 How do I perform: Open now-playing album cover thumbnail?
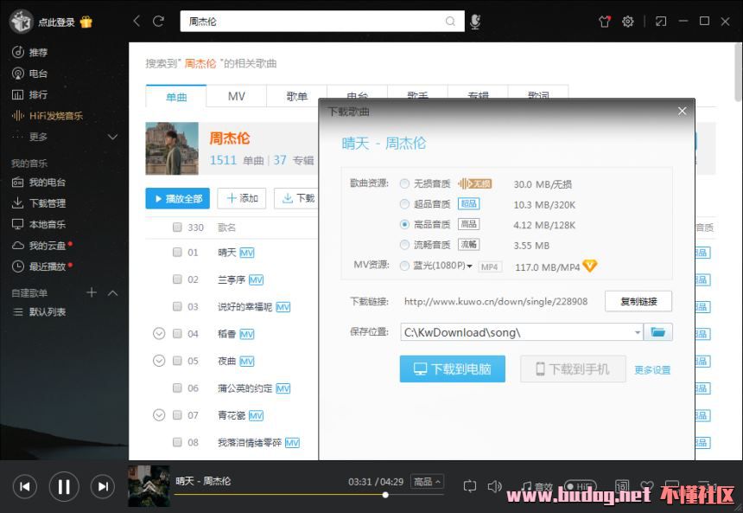click(149, 486)
